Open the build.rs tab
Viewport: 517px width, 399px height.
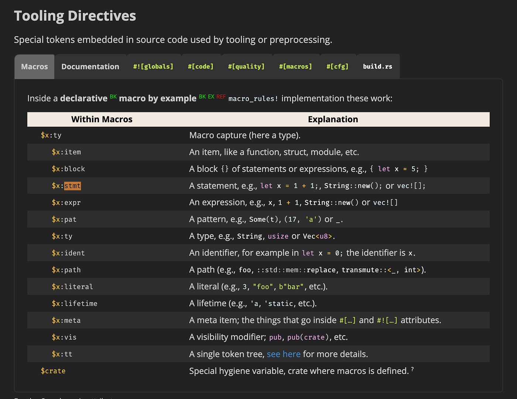coord(377,66)
